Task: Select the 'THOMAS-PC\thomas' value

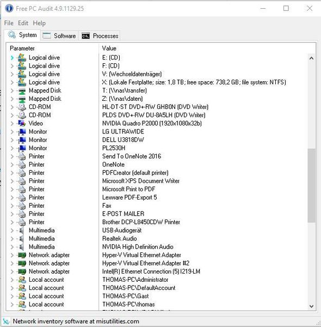Action: tap(128, 305)
